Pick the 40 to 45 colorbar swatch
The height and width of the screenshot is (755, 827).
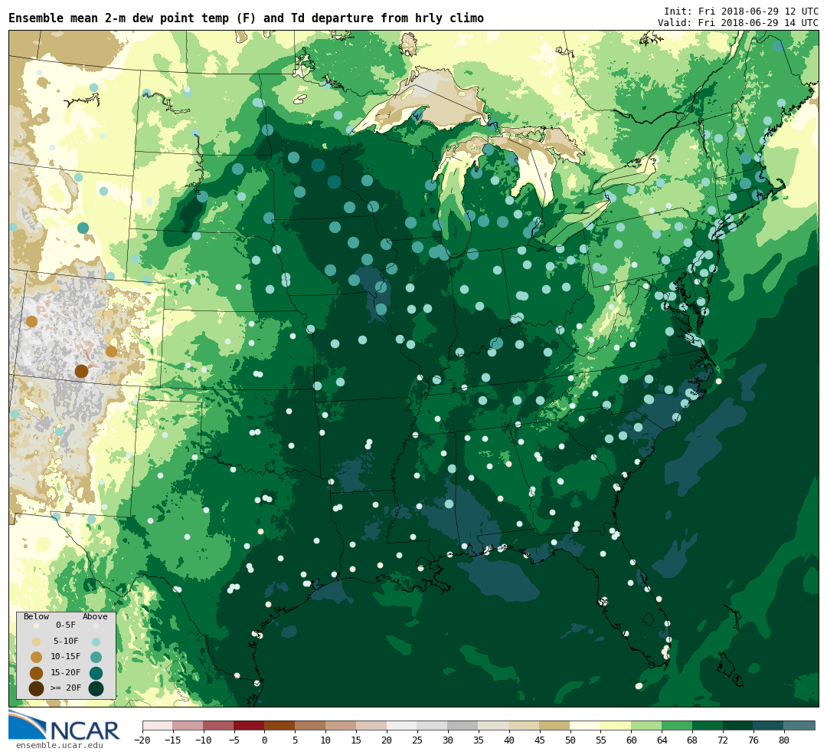(525, 725)
